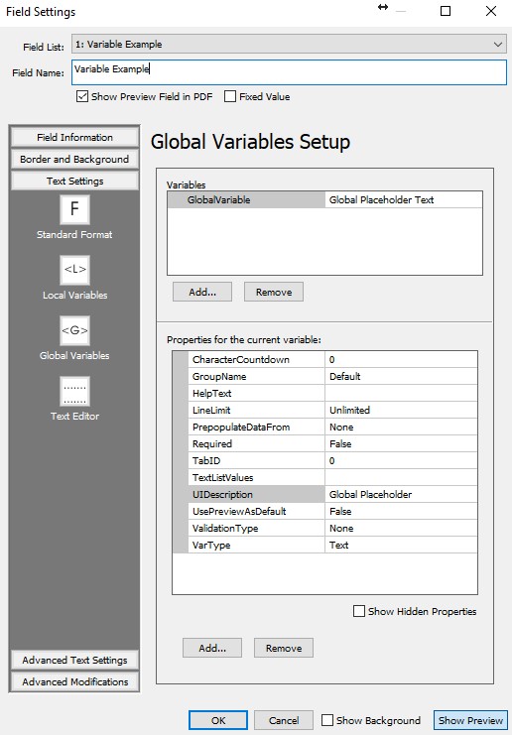The height and width of the screenshot is (735, 512).
Task: Click Remove button below properties grid
Action: tap(283, 648)
